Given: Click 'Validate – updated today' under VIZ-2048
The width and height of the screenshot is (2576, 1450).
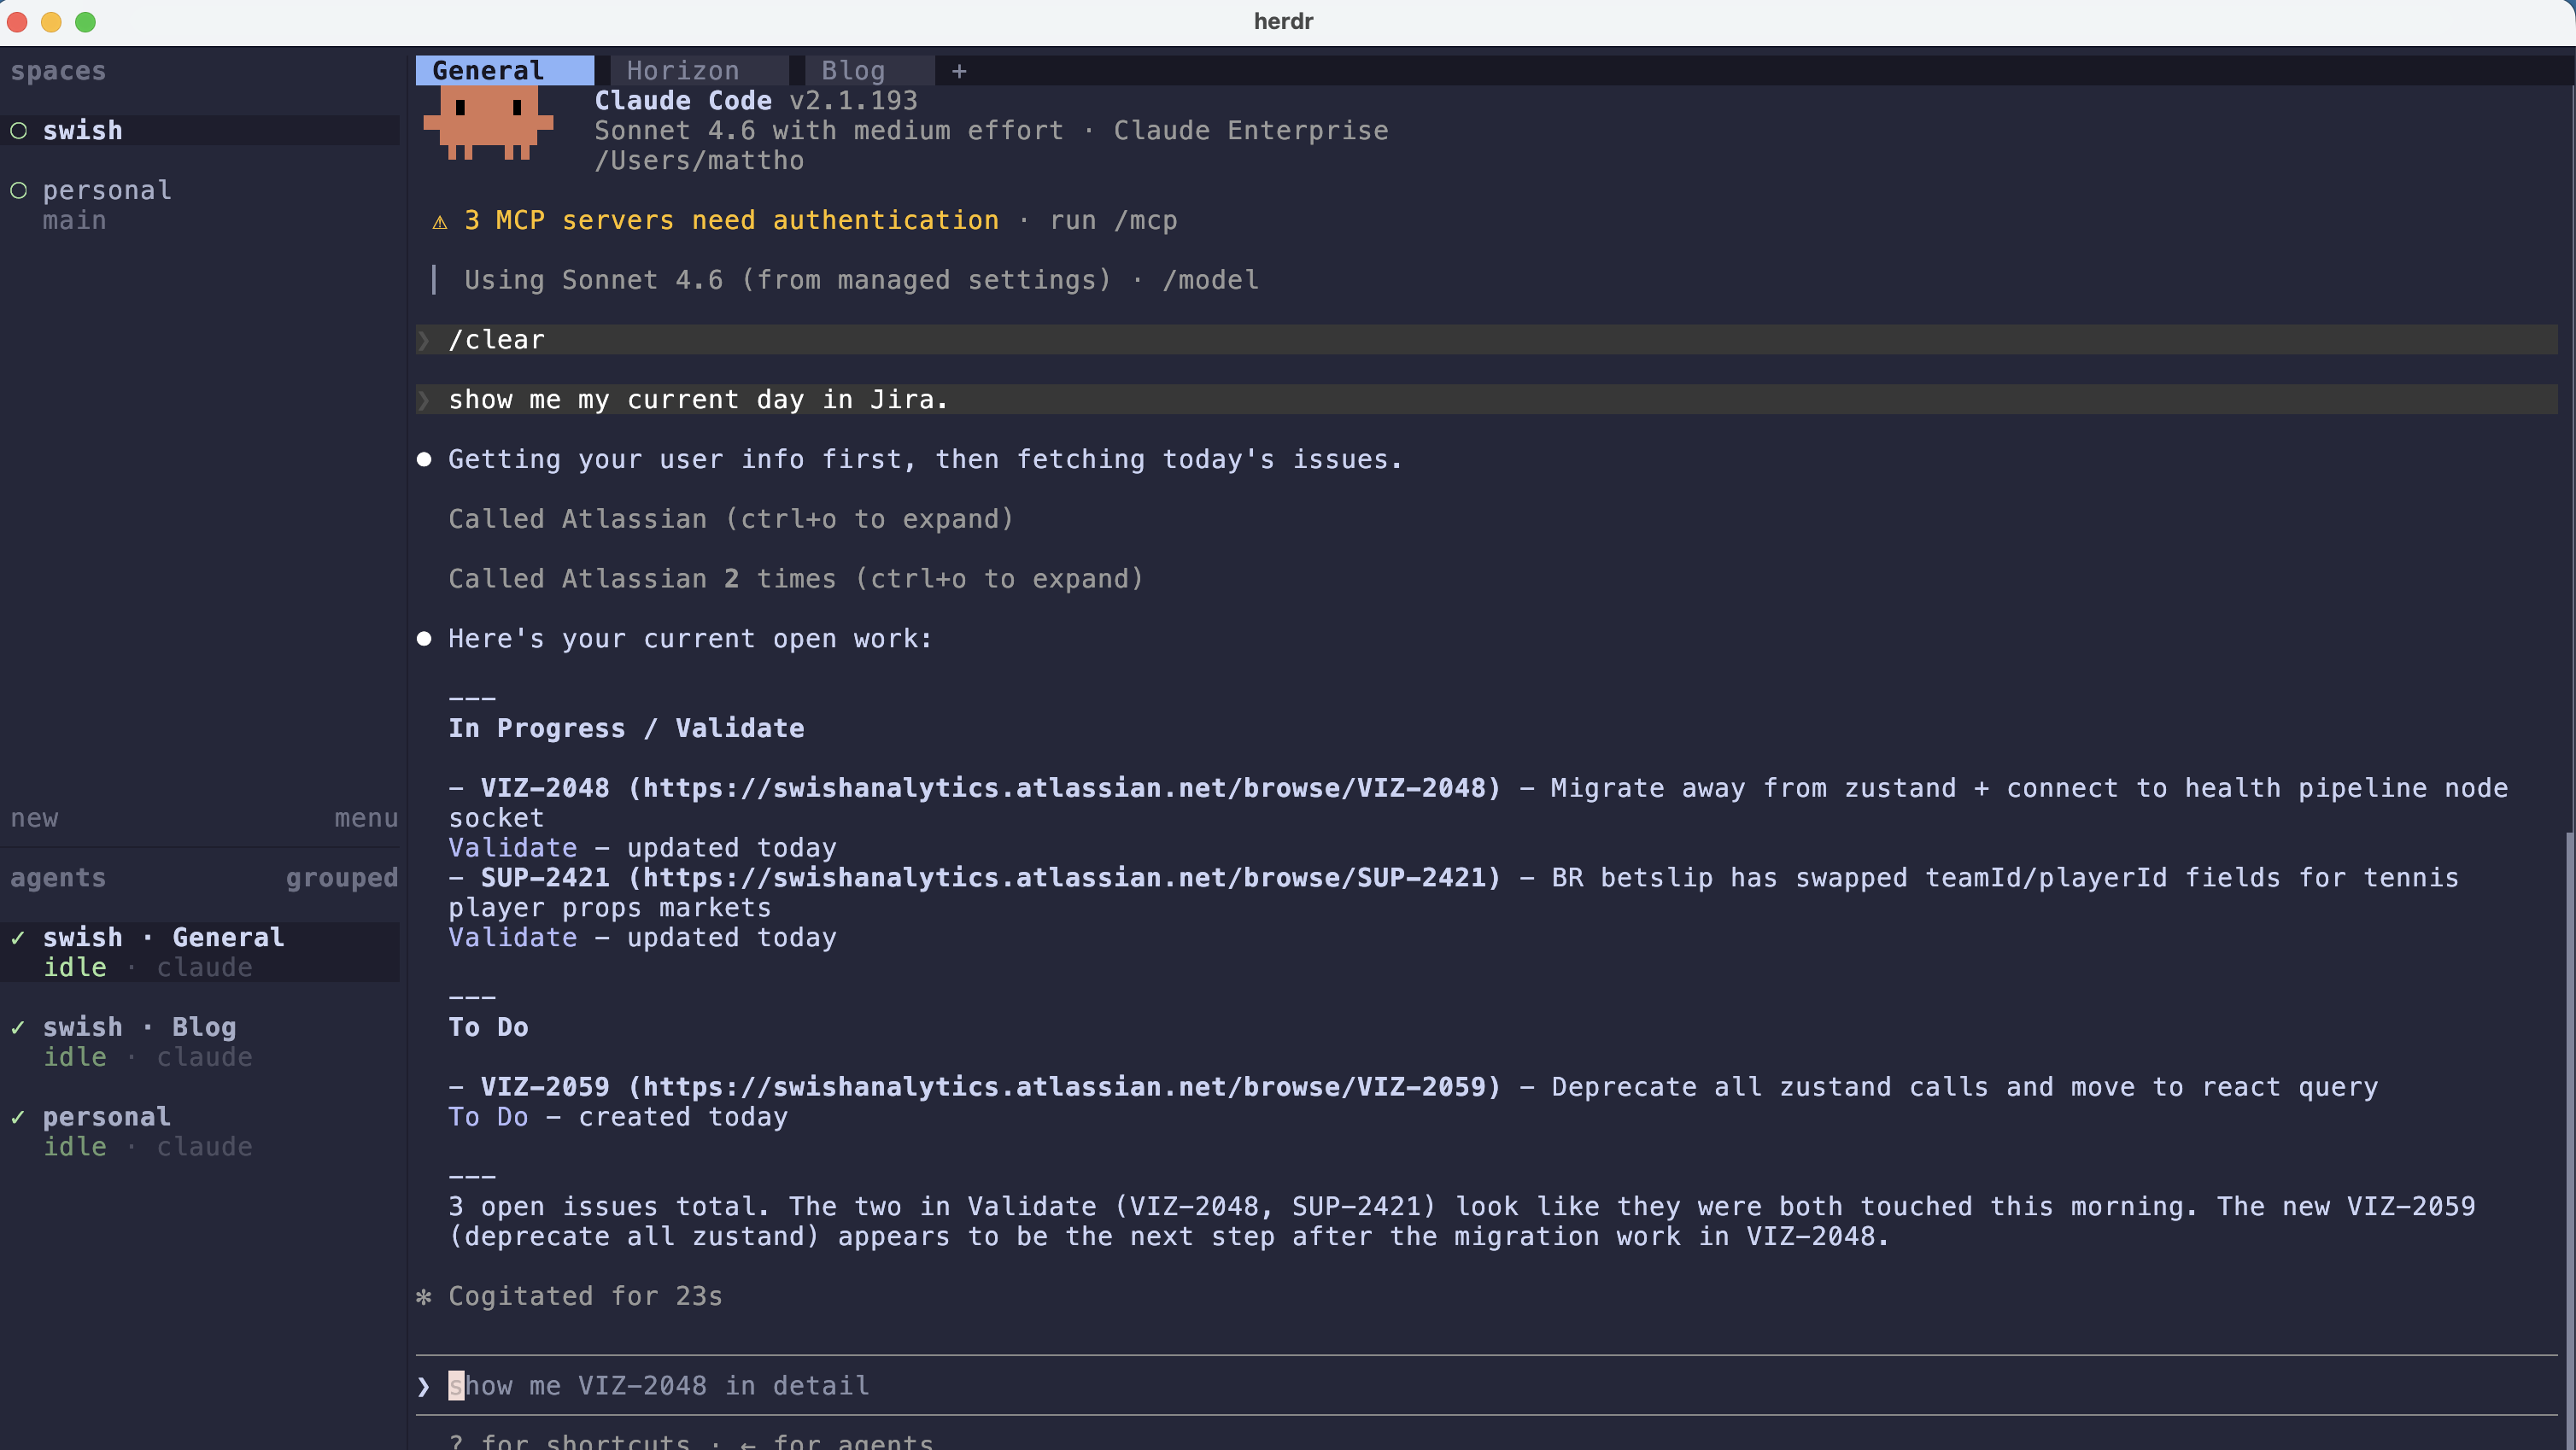Looking at the screenshot, I should (642, 847).
